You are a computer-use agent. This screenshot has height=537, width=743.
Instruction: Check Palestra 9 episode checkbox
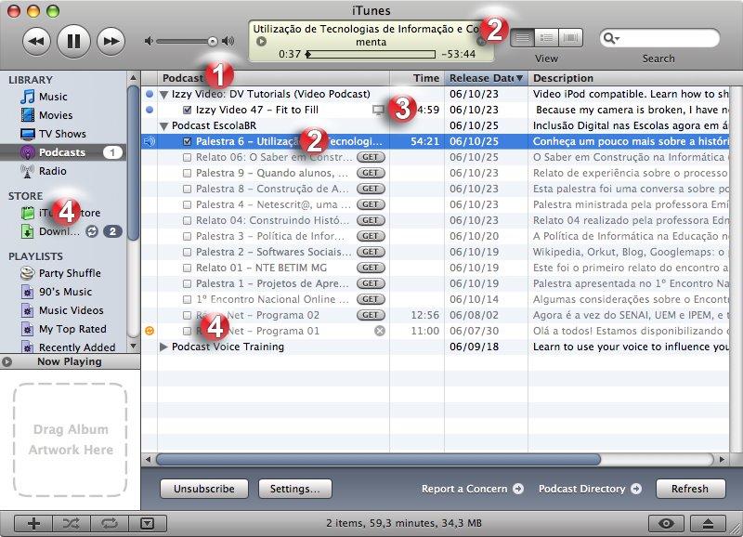click(x=188, y=173)
